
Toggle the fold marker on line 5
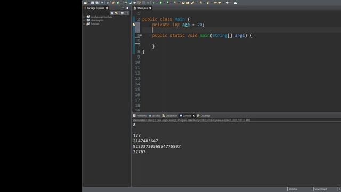(141, 35)
